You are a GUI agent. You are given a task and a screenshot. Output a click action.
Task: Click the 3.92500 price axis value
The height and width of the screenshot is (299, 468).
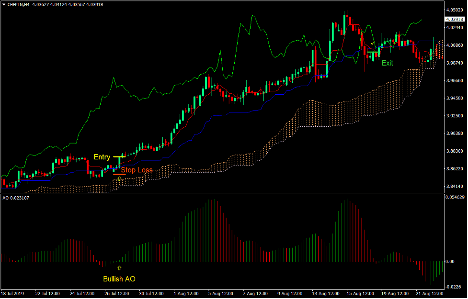click(x=455, y=116)
